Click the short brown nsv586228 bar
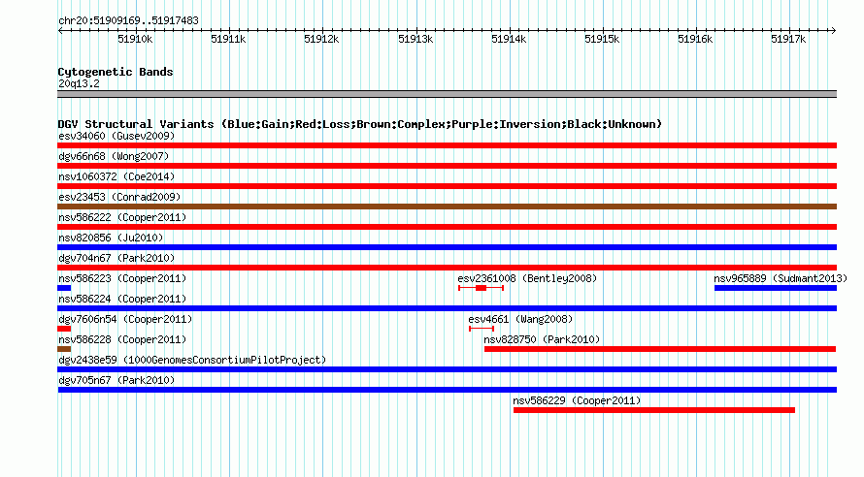This screenshot has width=864, height=477. pos(64,349)
